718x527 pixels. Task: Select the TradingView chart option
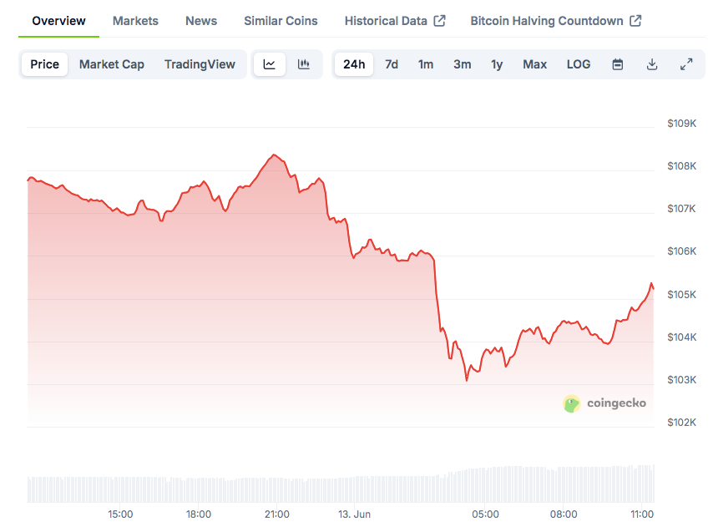[x=200, y=64]
